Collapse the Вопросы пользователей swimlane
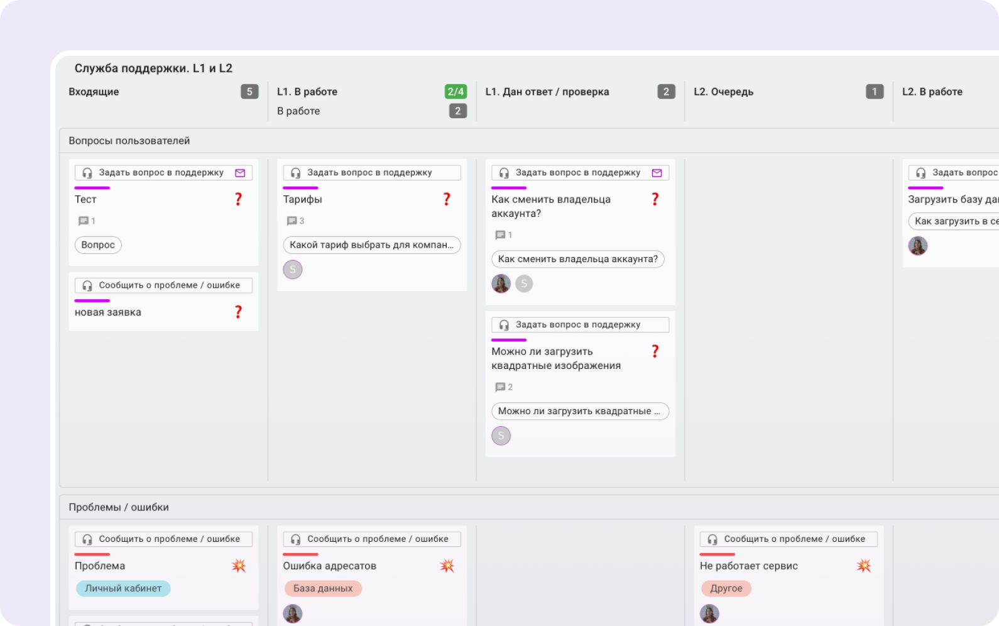 pos(129,141)
